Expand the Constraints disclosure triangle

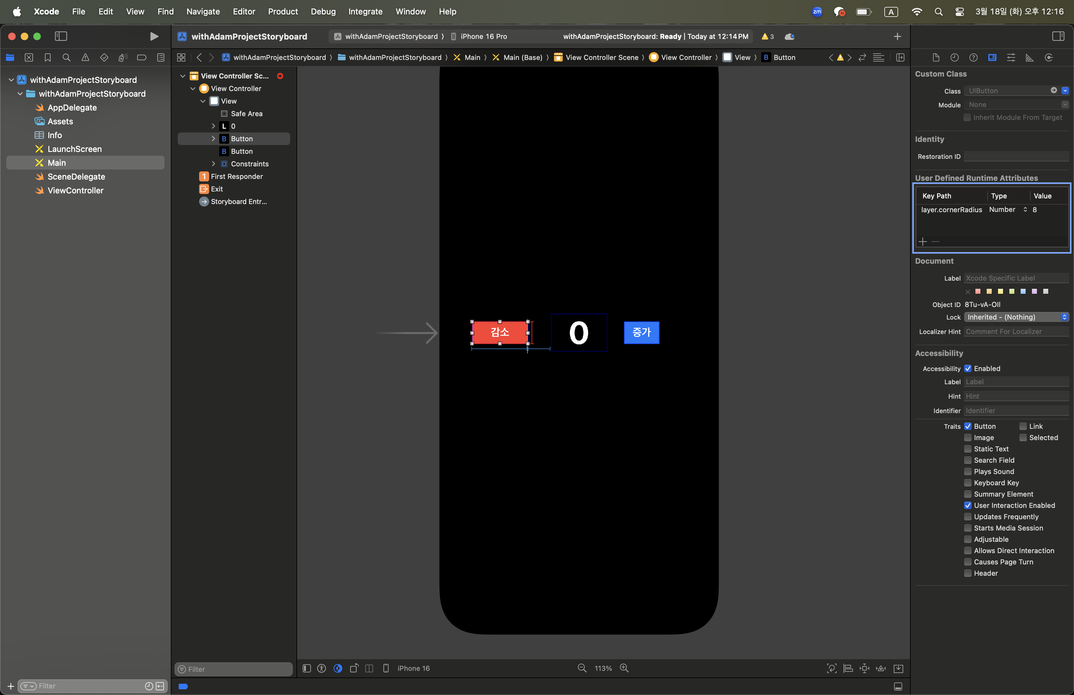[x=214, y=164]
